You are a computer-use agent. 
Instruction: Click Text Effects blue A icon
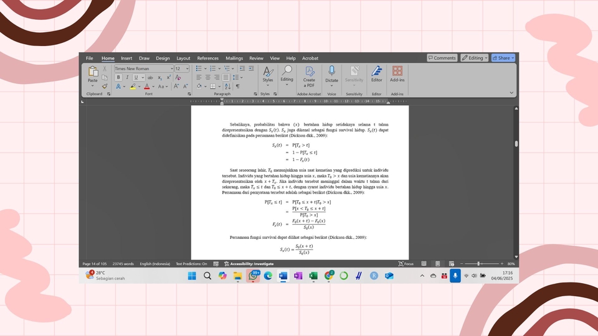point(118,86)
